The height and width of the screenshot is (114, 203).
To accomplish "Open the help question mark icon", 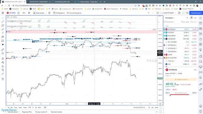I will point(200,111).
